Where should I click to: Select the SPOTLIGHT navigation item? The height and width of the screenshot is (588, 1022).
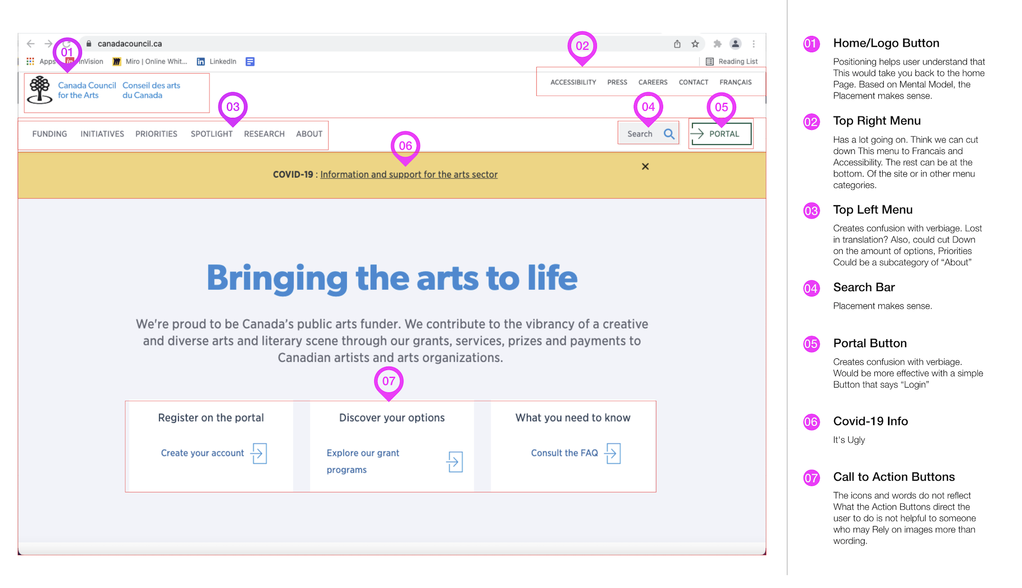211,134
